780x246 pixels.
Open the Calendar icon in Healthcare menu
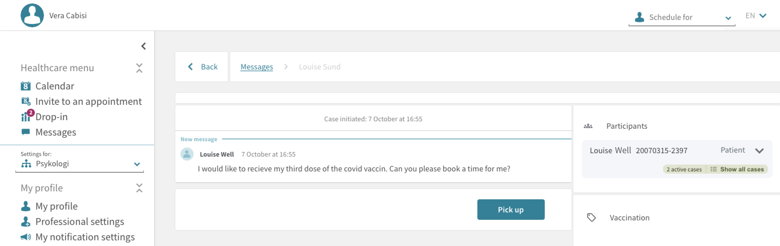[x=25, y=86]
